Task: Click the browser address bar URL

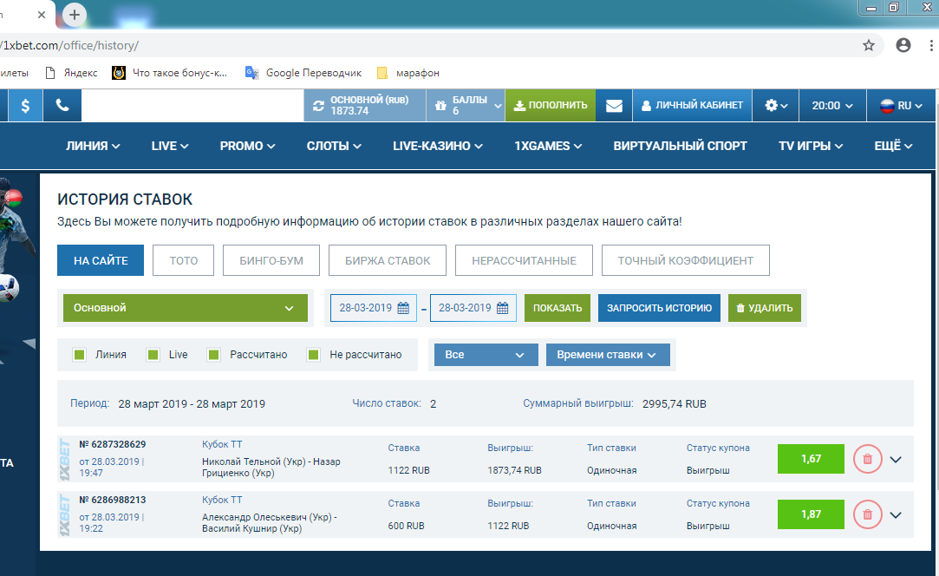Action: (x=69, y=46)
